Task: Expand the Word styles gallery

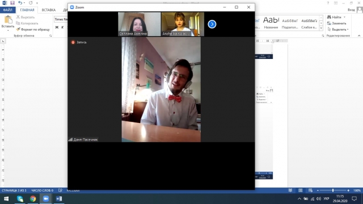Action: pyautogui.click(x=321, y=28)
